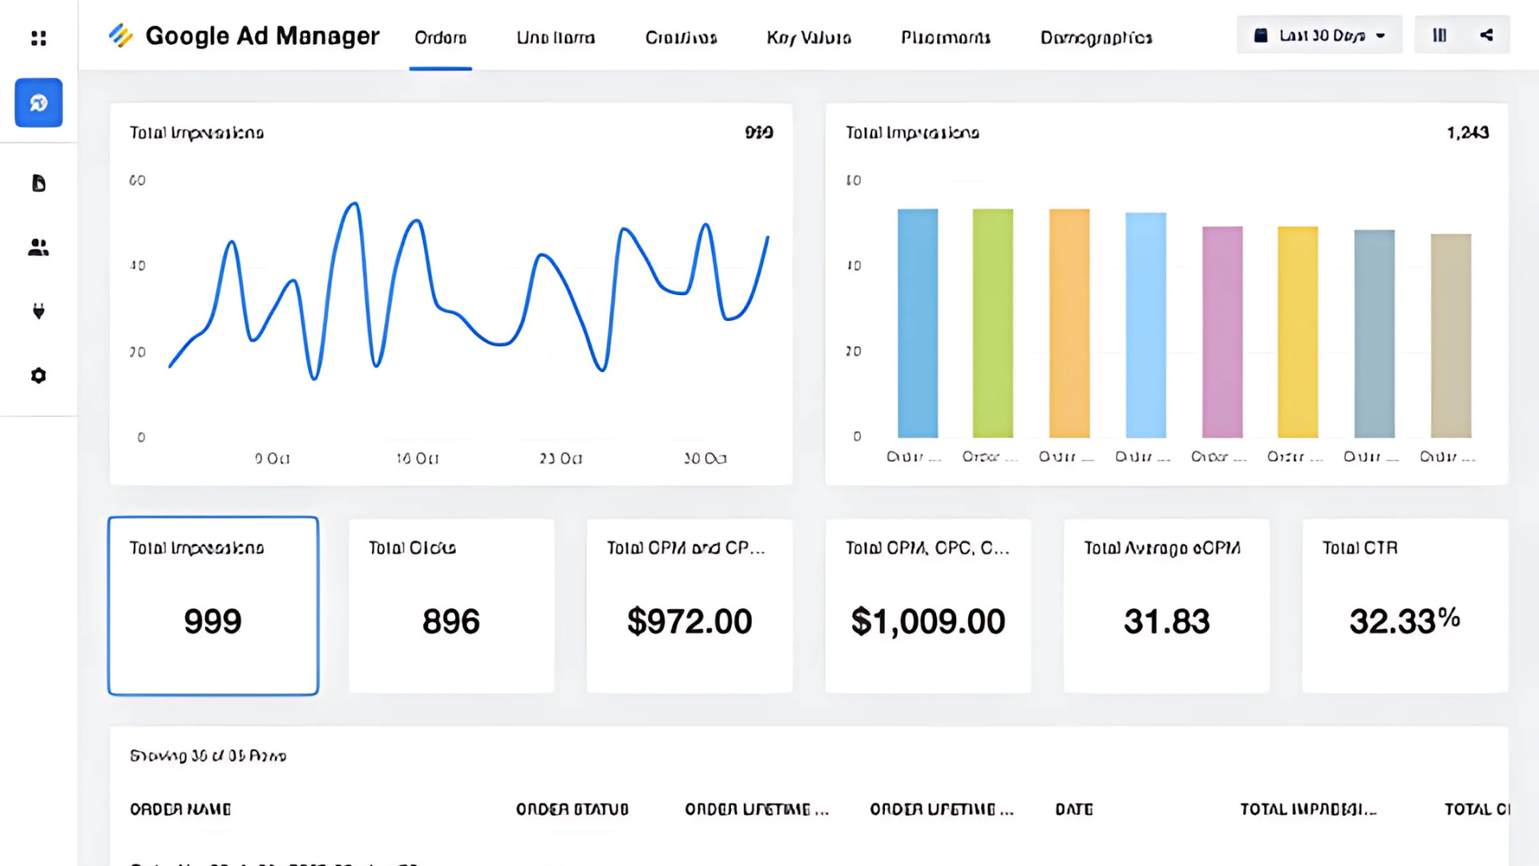Switch to the Key Values tab
Screen dimensions: 1539x866
click(809, 38)
